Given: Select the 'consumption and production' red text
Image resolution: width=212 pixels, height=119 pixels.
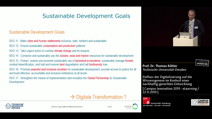Looking at the screenshot, I should 59,46.
